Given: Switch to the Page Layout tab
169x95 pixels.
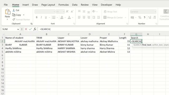Looking at the screenshot, I should [x=48, y=5].
